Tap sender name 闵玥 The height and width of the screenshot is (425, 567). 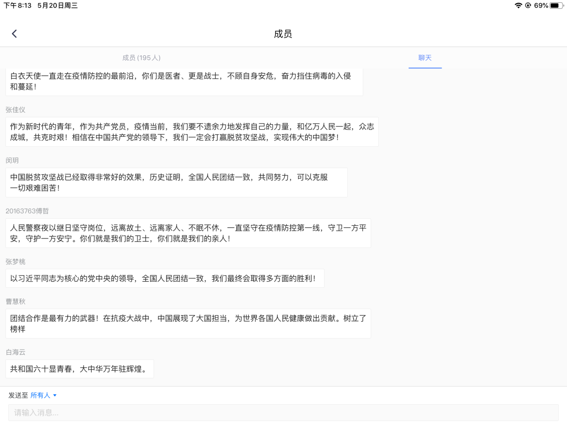click(x=12, y=160)
